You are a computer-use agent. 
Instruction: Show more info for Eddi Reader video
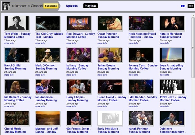point(133,106)
